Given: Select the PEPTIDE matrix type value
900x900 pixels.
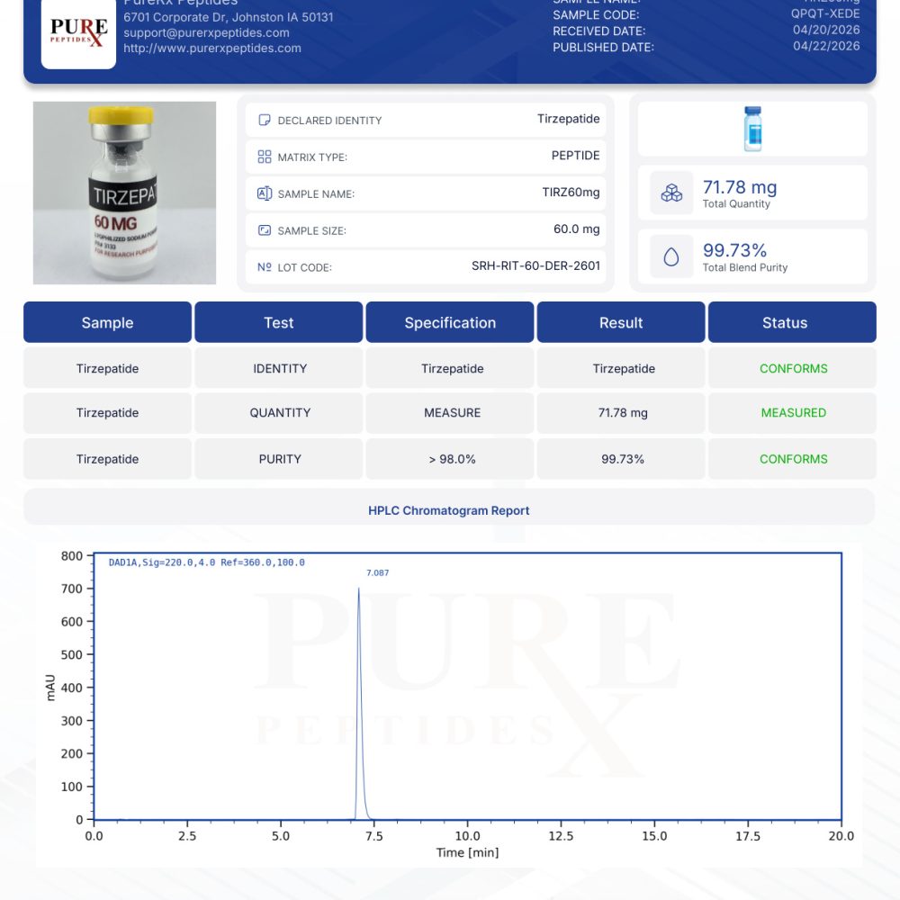Looking at the screenshot, I should pyautogui.click(x=575, y=156).
